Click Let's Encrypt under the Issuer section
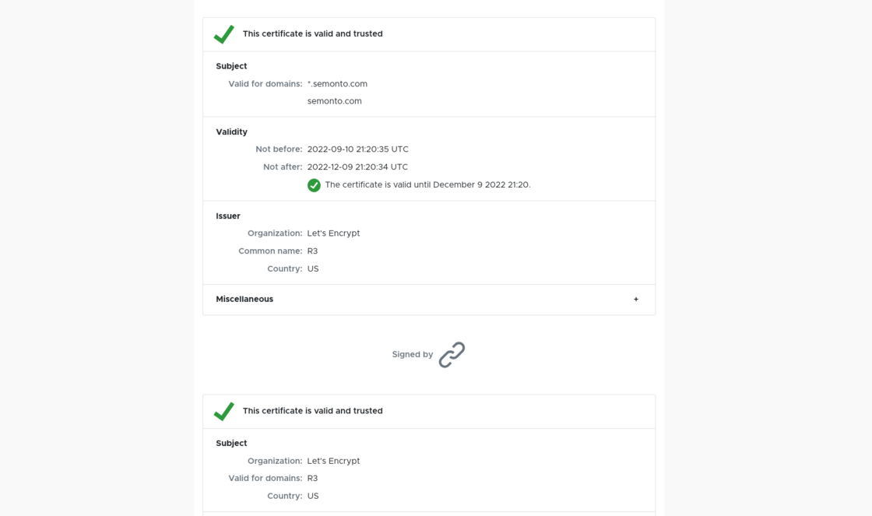Viewport: 872px width, 516px height. coord(333,233)
